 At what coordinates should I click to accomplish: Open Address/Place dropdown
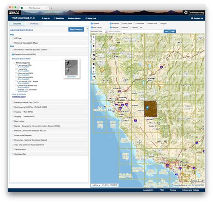99,31
